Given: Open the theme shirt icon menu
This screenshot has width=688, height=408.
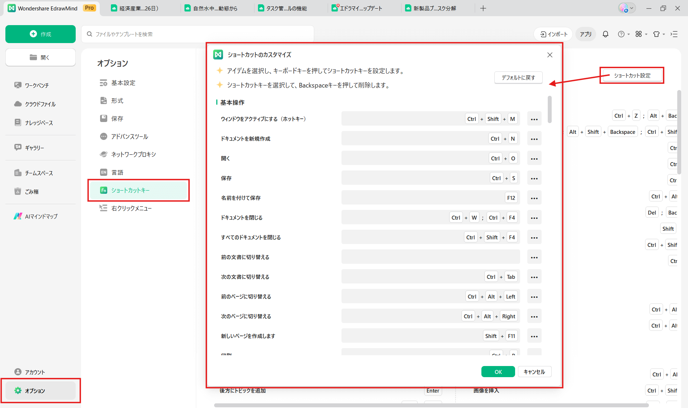Looking at the screenshot, I should click(x=656, y=34).
